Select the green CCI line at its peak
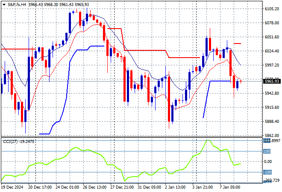 208,140
